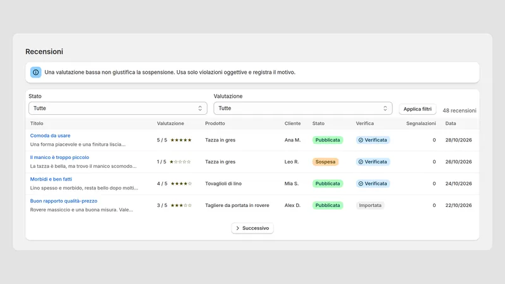
Task: Click the Sospesa status badge for Leo R.
Action: coord(325,162)
